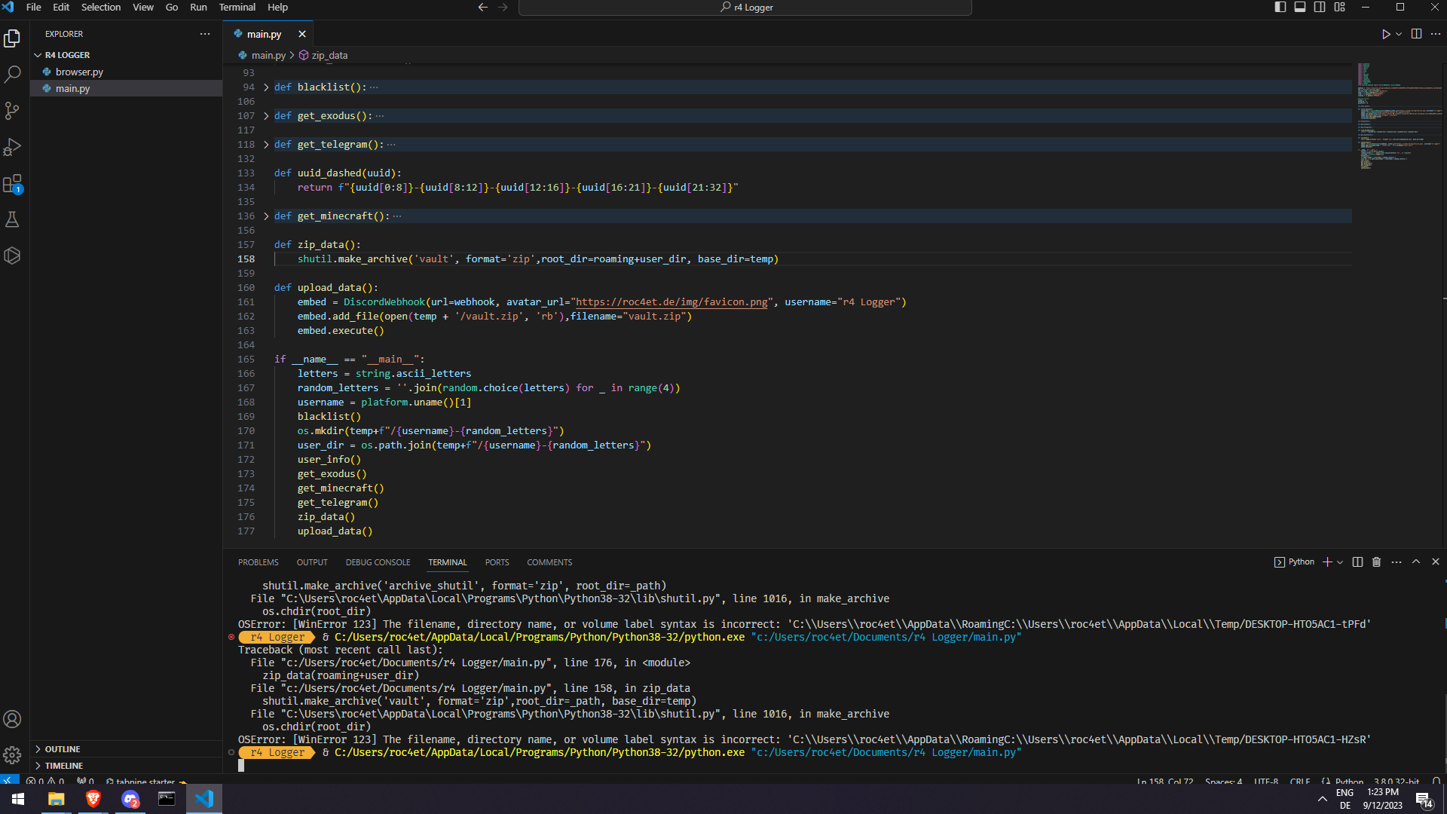Switch to the DEBUG CONSOLE tab

pos(378,562)
